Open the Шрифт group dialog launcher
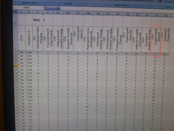The width and height of the screenshot is (174, 131). (x=87, y=3)
